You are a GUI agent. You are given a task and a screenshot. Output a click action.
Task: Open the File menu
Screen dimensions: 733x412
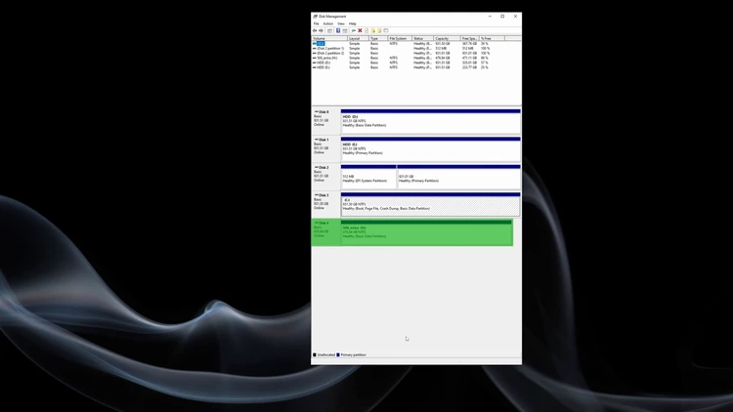tap(317, 23)
